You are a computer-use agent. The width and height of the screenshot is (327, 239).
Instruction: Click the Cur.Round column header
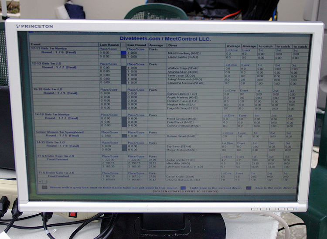tap(136, 45)
